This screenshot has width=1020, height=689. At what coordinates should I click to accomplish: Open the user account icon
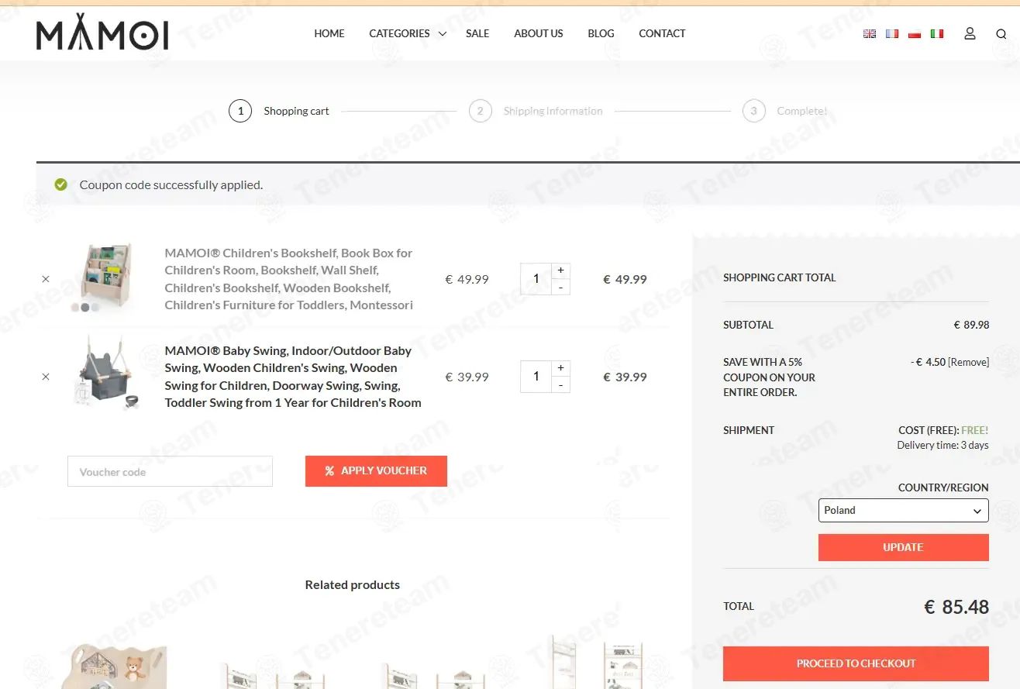[x=970, y=34]
